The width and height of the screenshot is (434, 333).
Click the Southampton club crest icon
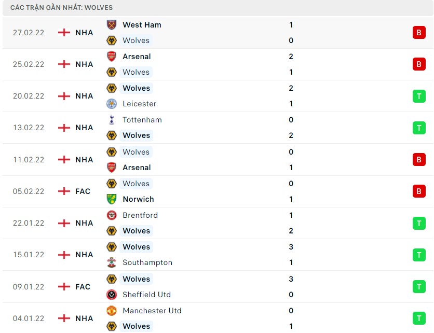(112, 262)
